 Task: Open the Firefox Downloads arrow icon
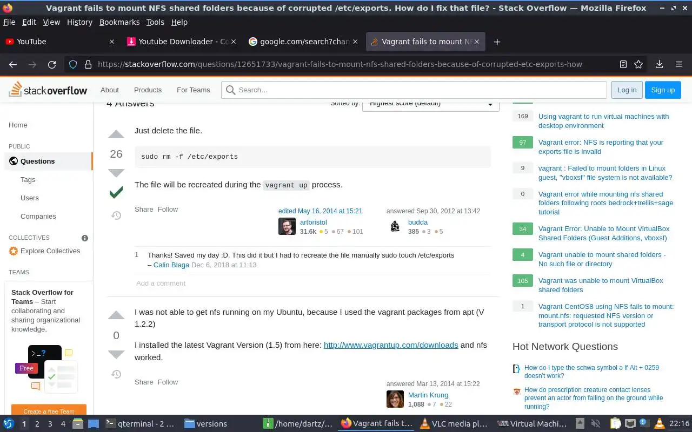[x=659, y=64]
